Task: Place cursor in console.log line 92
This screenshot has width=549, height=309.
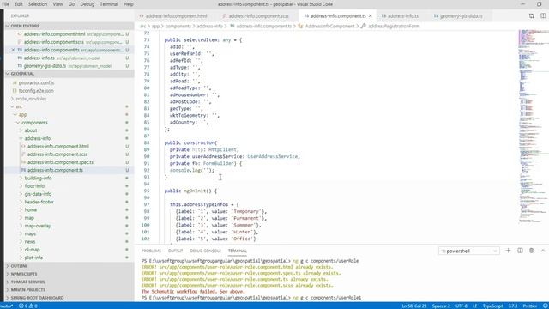Action: pos(192,171)
